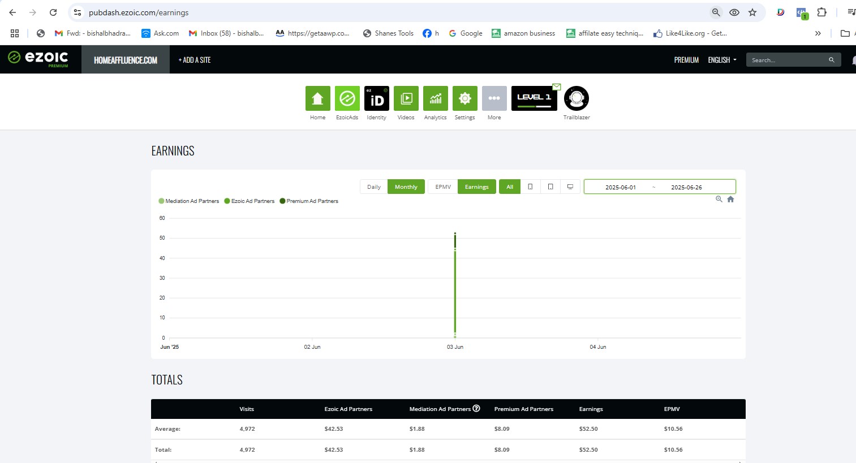Open the English language dropdown
Image resolution: width=856 pixels, height=463 pixels.
pyautogui.click(x=722, y=60)
